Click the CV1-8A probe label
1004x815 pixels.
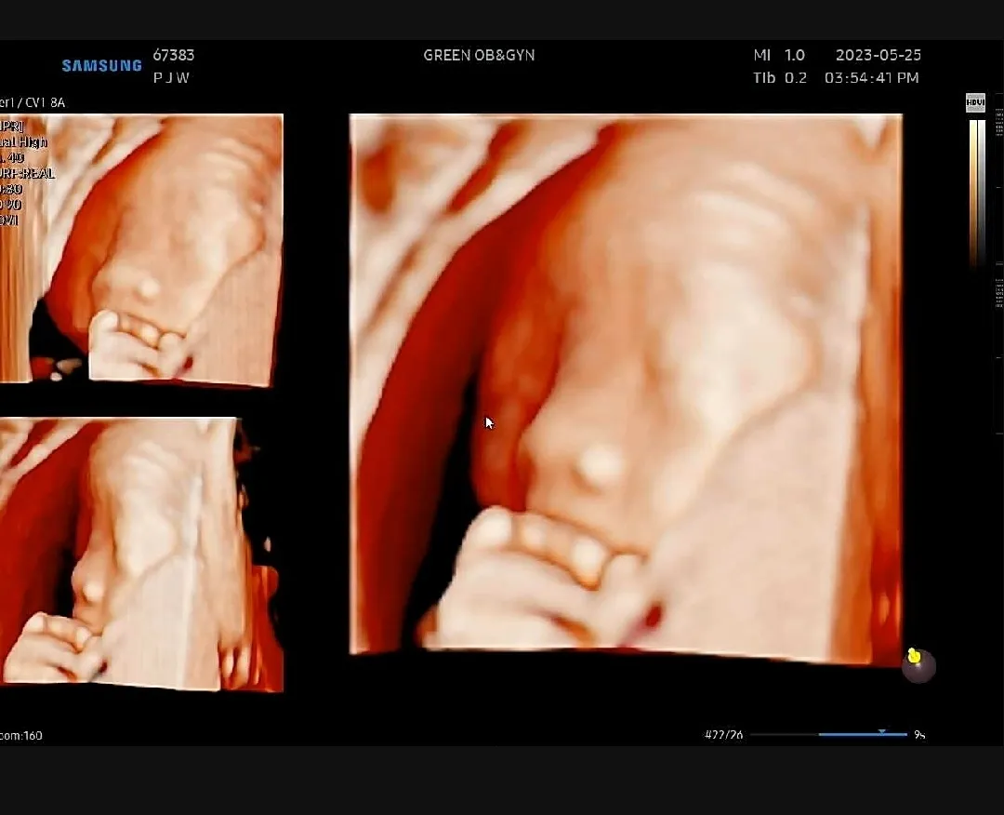[32, 102]
